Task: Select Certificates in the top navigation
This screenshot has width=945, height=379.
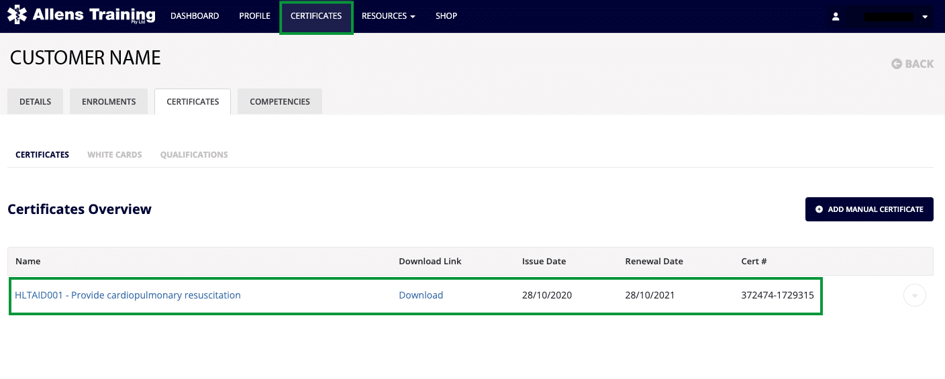Action: (316, 16)
